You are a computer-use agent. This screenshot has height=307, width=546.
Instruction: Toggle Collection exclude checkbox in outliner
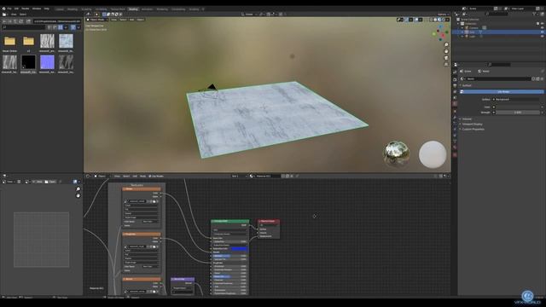tap(537, 24)
